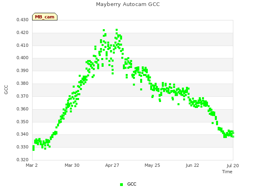Click the 0.320 y-axis value
The image size is (257, 192).
coord(22,160)
